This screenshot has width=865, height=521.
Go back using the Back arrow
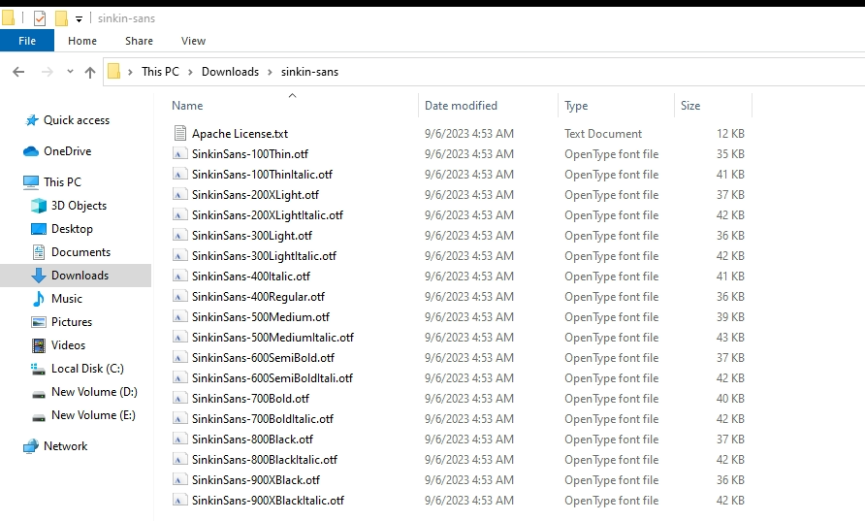pyautogui.click(x=18, y=72)
